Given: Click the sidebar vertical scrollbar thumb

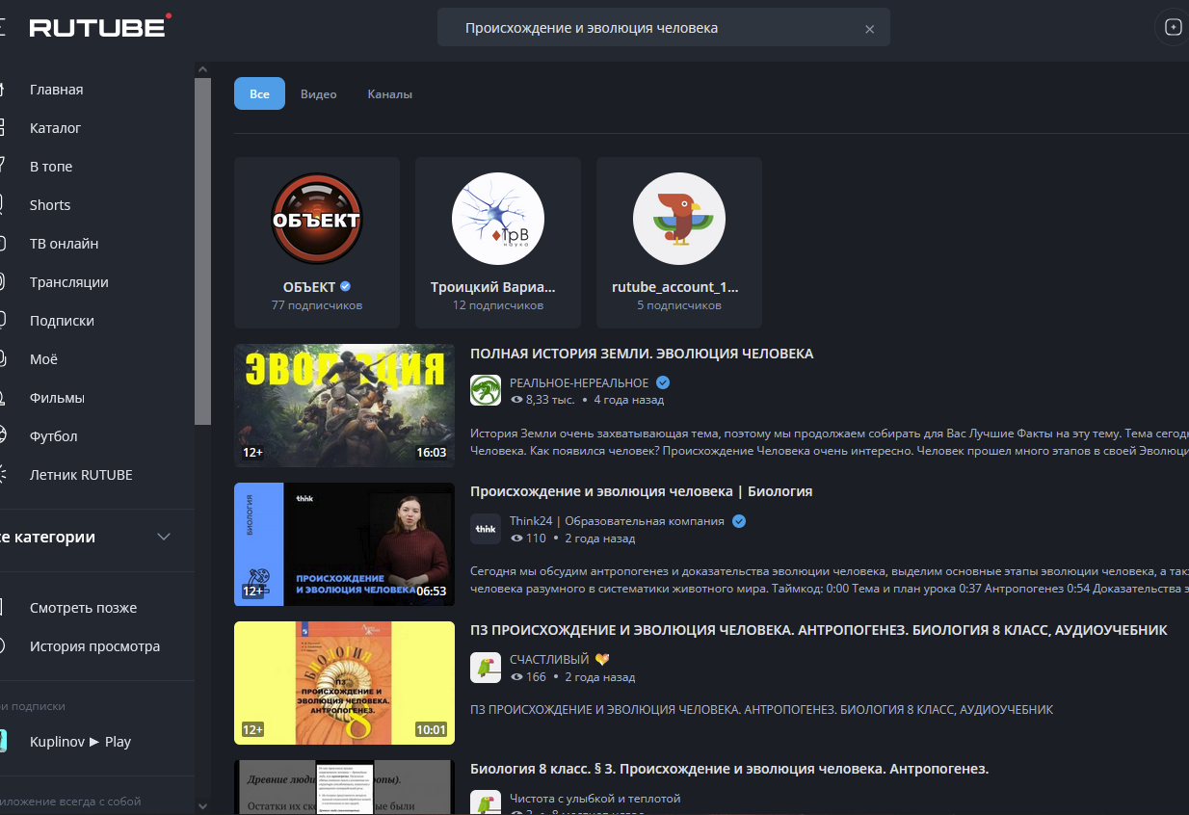Looking at the screenshot, I should click(202, 251).
